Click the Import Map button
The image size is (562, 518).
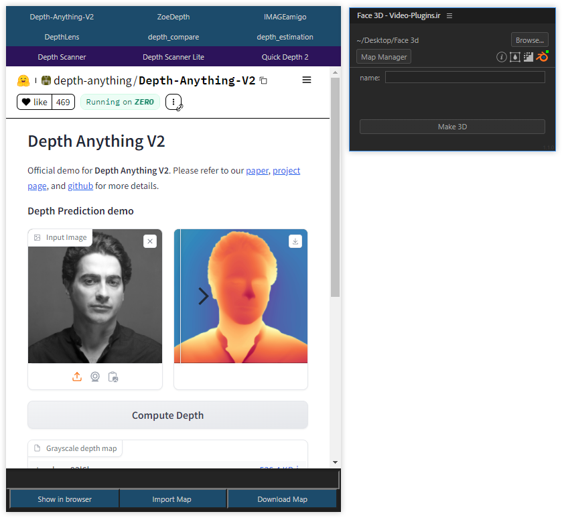171,499
